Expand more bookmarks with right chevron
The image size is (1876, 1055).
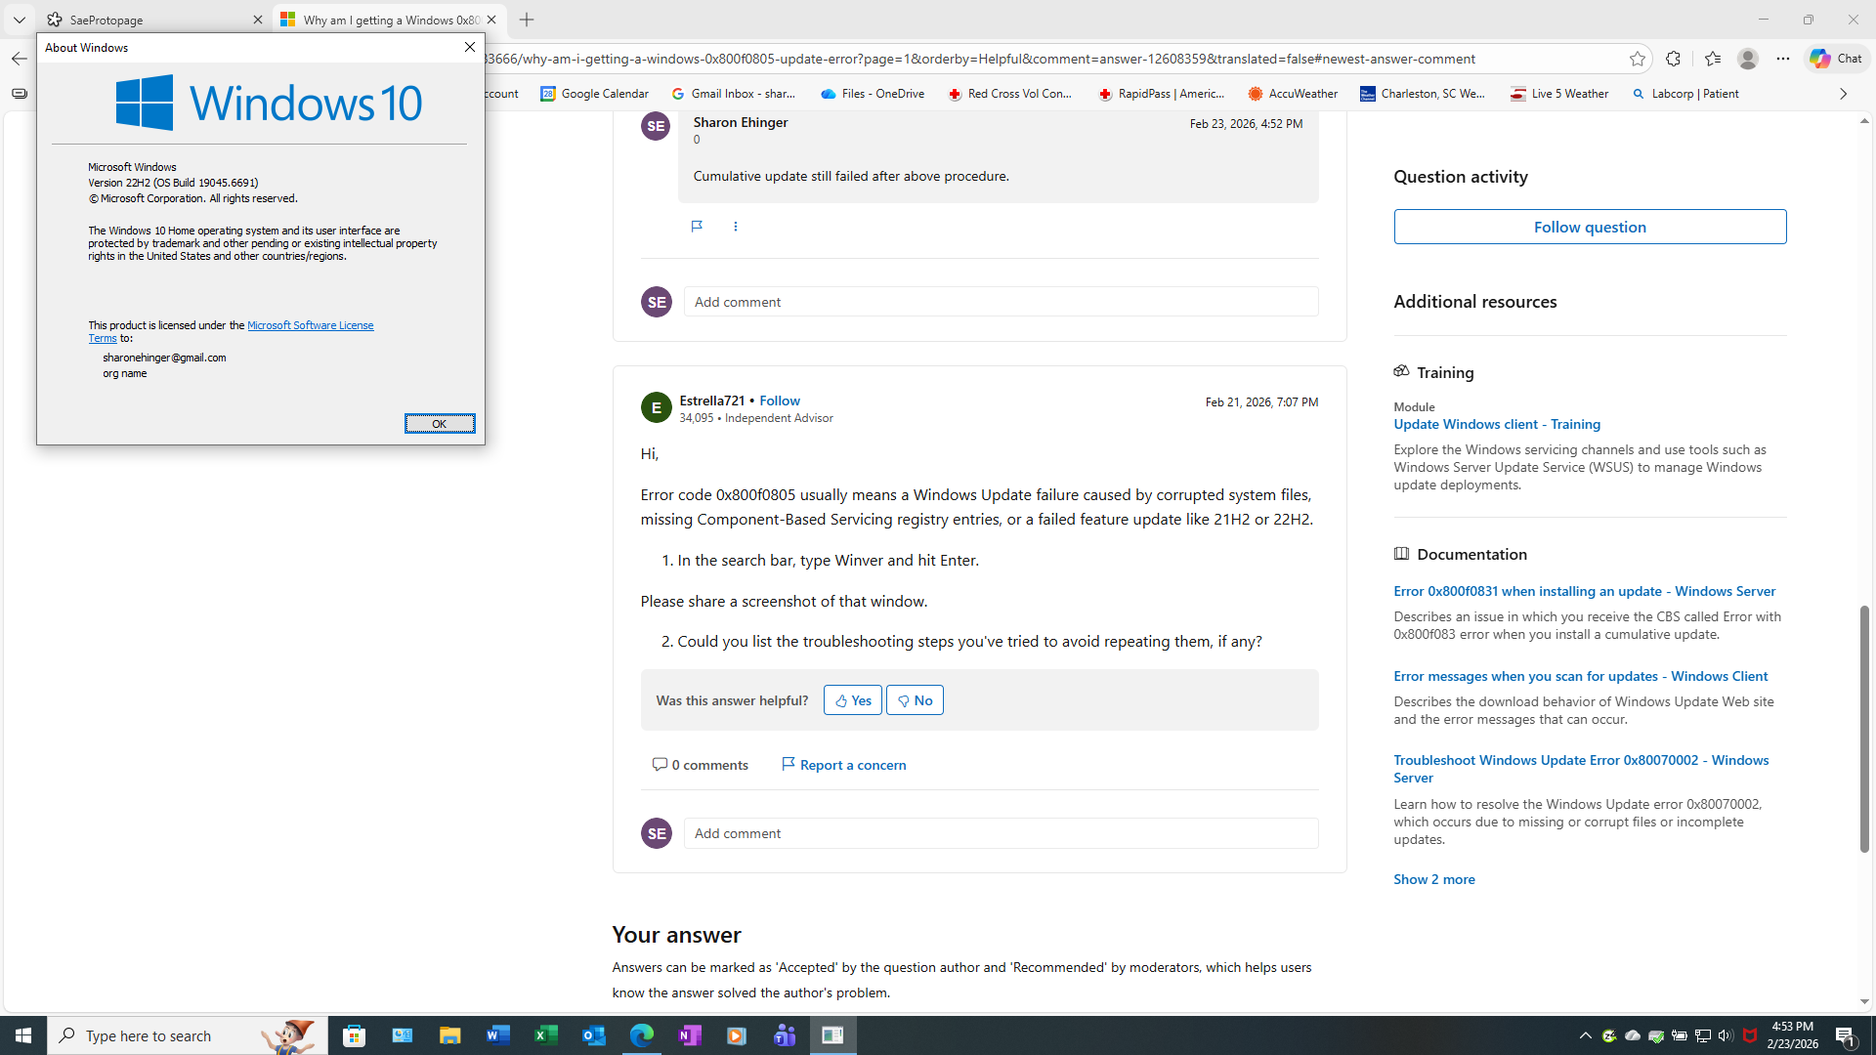(x=1843, y=94)
